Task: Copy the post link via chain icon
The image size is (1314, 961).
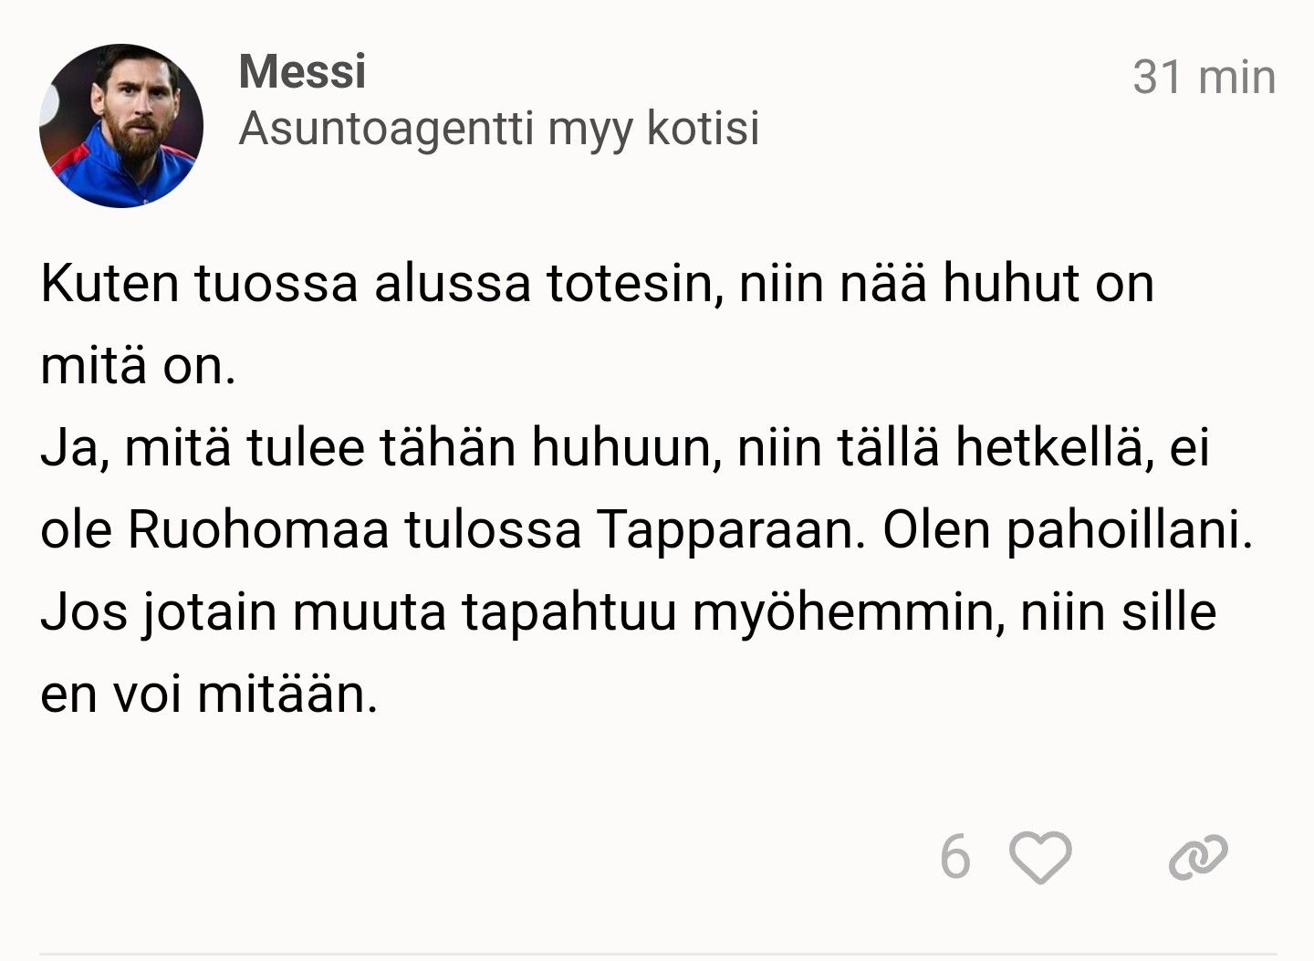Action: coord(1197,858)
